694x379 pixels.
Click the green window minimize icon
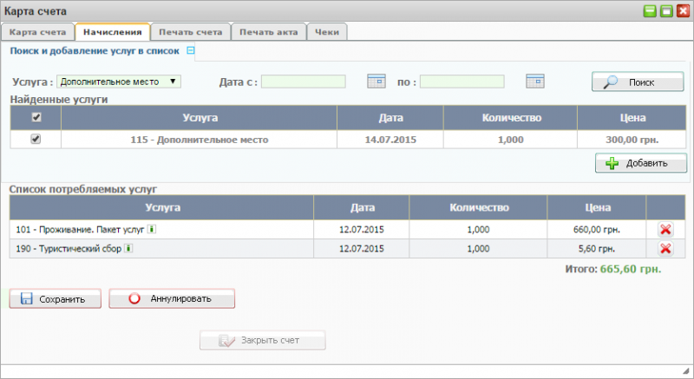click(x=651, y=11)
